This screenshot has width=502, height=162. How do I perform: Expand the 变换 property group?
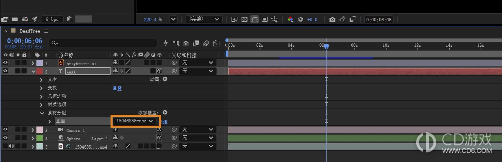(x=41, y=88)
